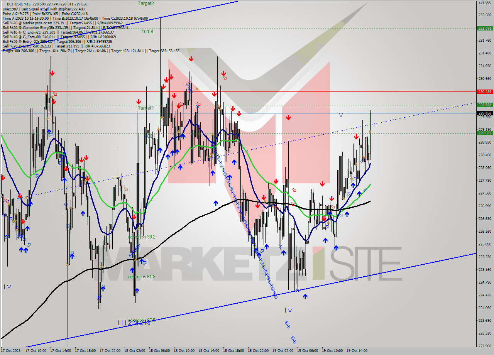Image resolution: width=494 pixels, height=355 pixels.
Task: Click the Target1 label on chart
Action: pos(146,108)
